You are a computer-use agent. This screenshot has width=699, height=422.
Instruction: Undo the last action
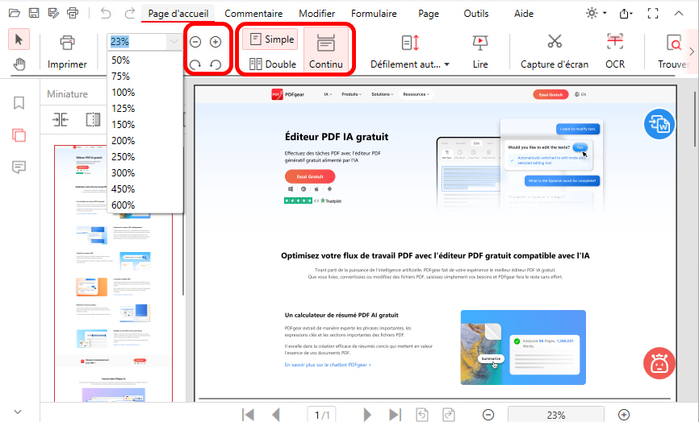(x=106, y=14)
